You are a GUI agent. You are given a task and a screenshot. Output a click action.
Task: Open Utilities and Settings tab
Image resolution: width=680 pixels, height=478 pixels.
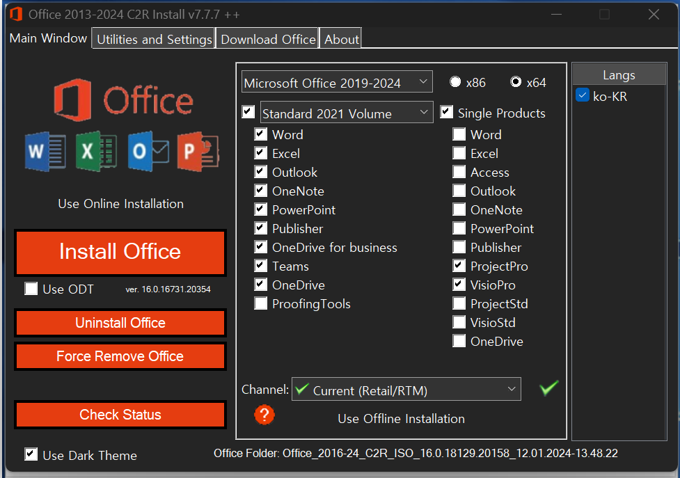pos(154,39)
